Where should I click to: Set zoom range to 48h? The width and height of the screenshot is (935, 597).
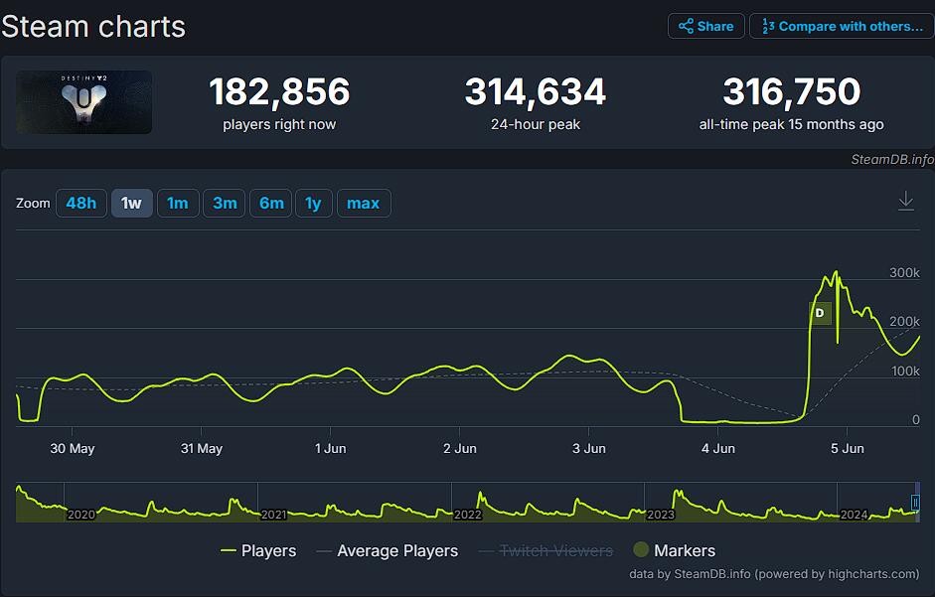81,204
